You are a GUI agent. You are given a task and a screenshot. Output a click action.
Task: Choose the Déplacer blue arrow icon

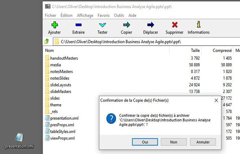[x=151, y=25]
